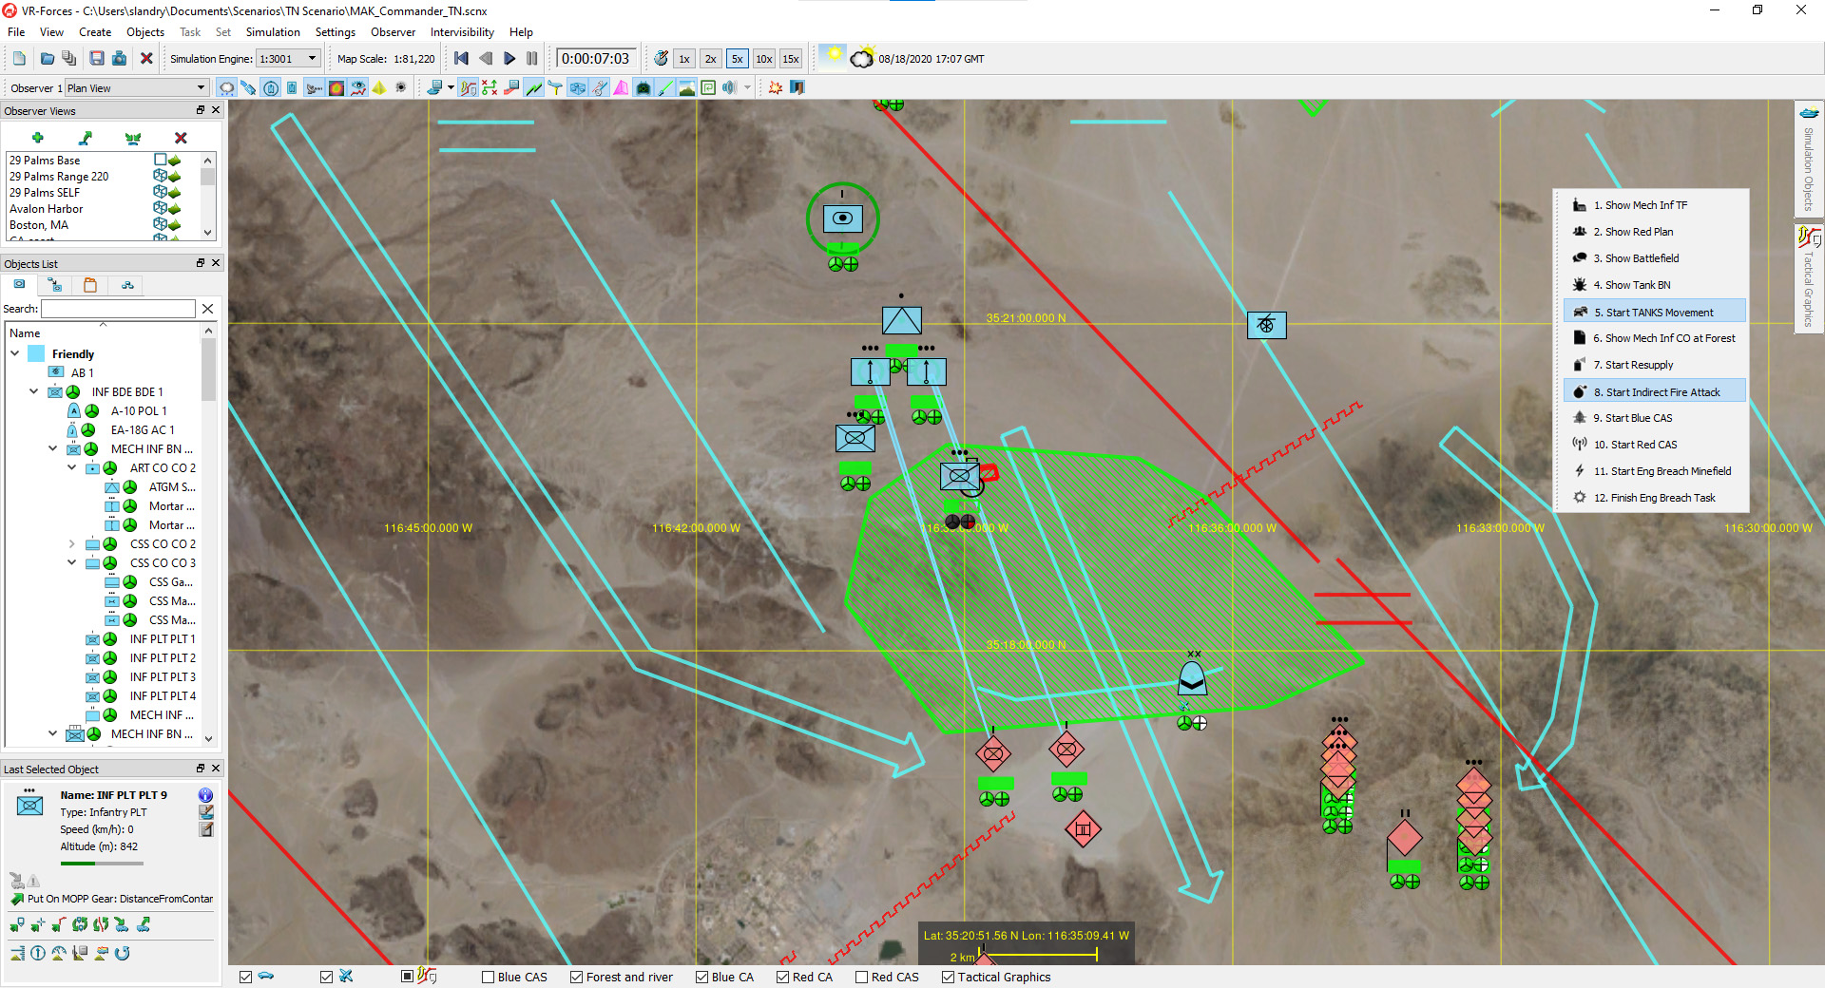Toggle the Blue CAS checkbox

489,977
